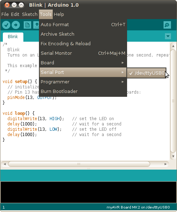Open the File menu
The width and height of the screenshot is (177, 212).
click(x=5, y=14)
